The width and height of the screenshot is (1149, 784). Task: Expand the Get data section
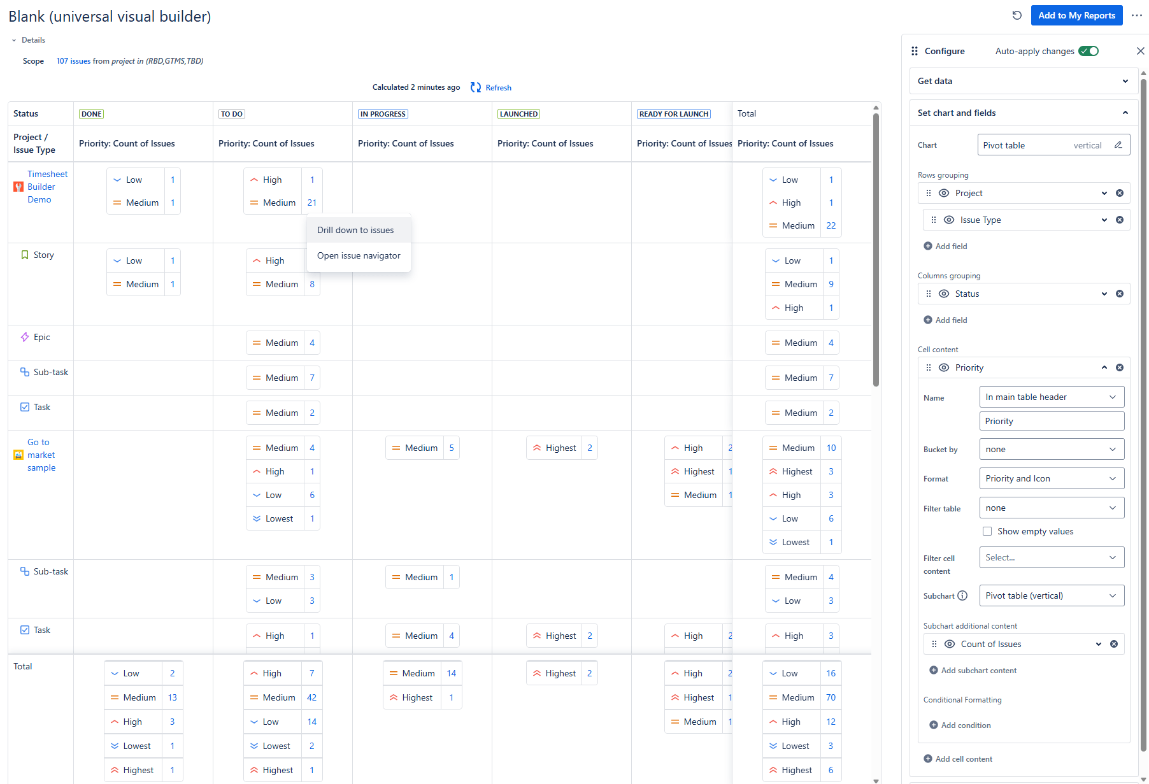(1023, 81)
